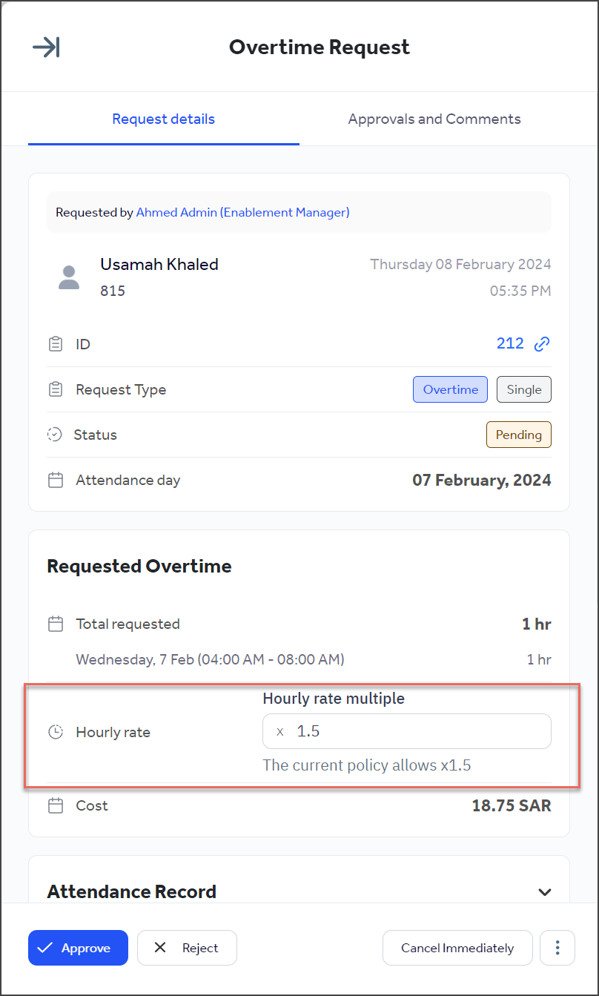Click the link icon next to ID 212
This screenshot has width=599, height=996.
coord(540,343)
